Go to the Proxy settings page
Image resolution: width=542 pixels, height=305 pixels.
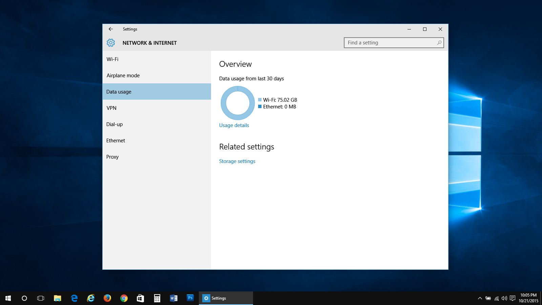112,157
